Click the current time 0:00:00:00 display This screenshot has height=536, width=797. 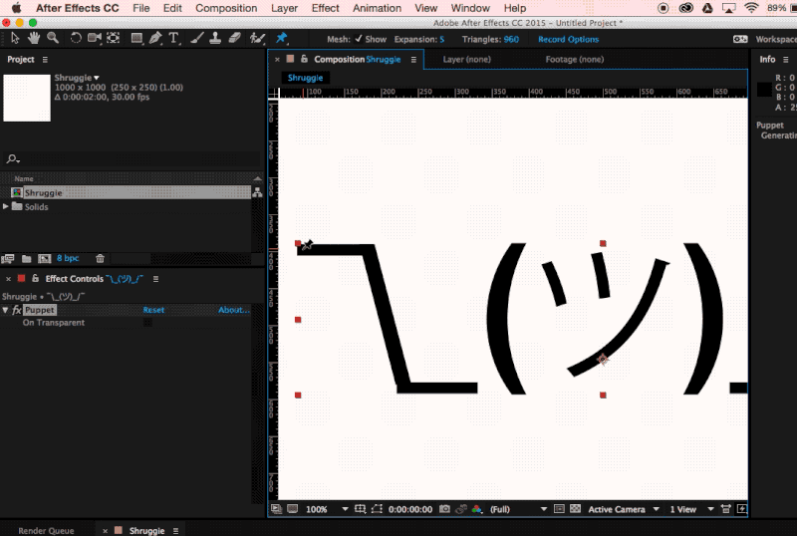(x=410, y=509)
